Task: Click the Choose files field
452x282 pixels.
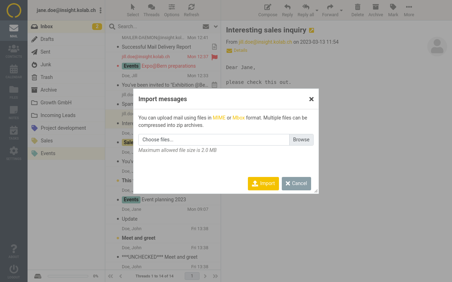Action: [214, 140]
